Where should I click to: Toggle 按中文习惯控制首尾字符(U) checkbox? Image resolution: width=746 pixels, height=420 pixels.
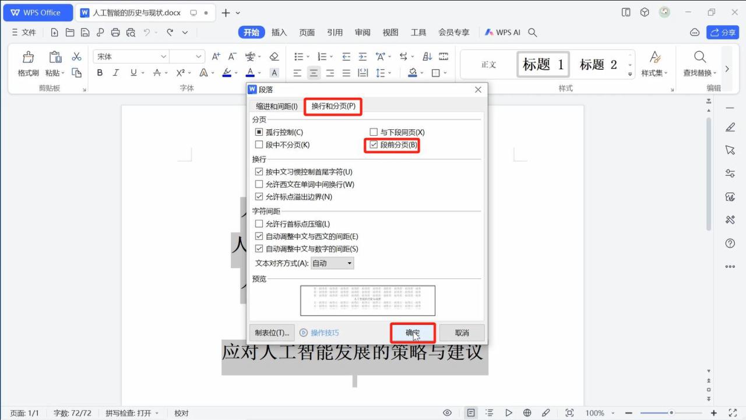click(x=259, y=172)
